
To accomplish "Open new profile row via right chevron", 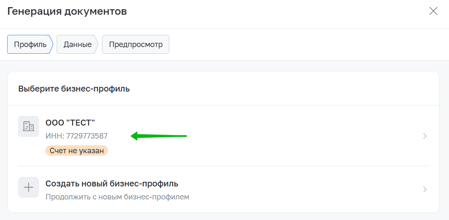I will click(x=425, y=189).
